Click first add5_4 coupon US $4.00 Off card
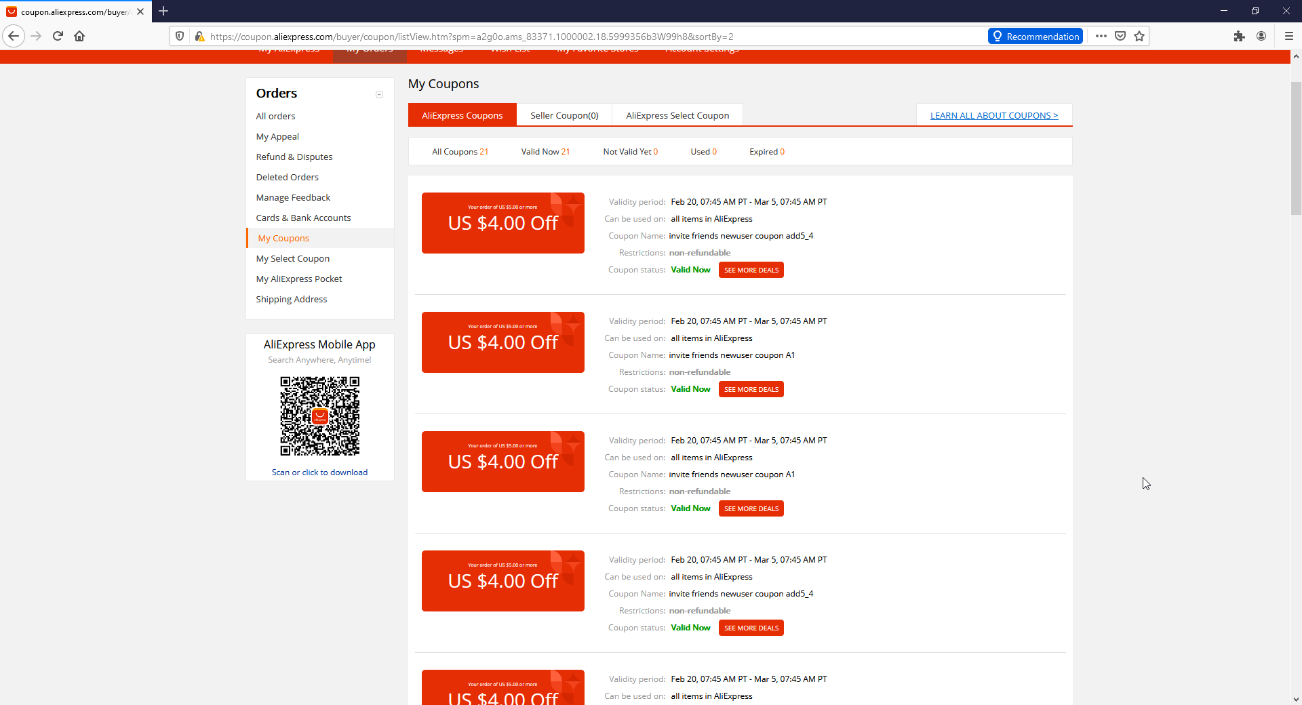 click(x=503, y=223)
